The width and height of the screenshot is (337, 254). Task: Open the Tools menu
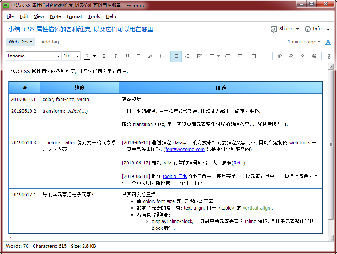click(94, 16)
